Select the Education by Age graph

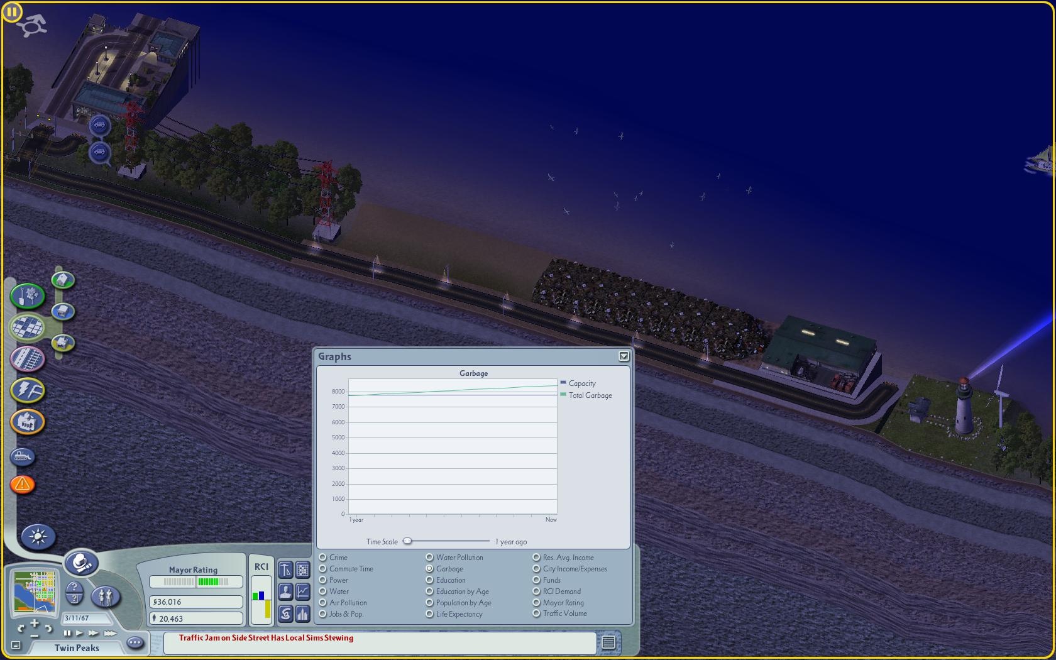[429, 591]
